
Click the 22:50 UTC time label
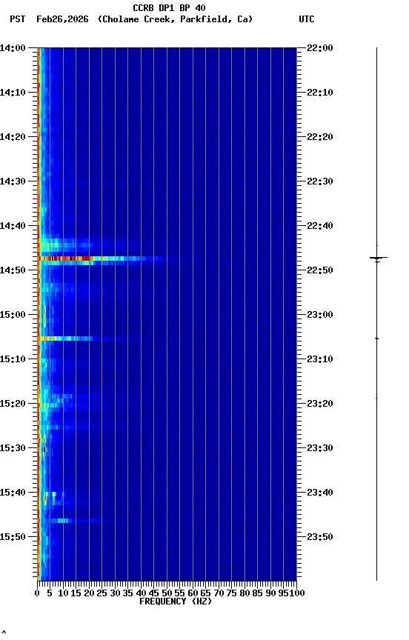320,270
